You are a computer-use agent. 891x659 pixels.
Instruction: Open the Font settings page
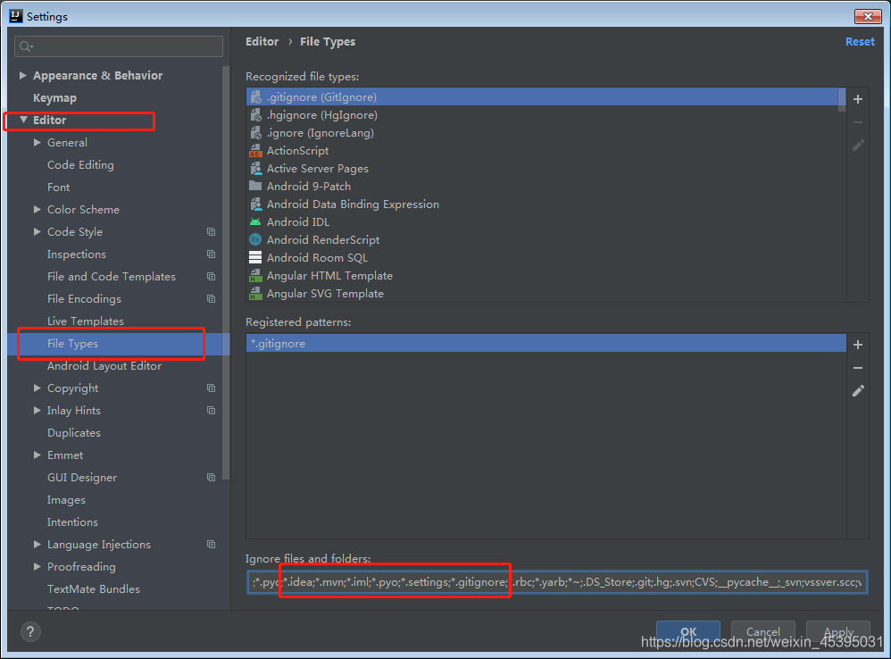[x=59, y=187]
